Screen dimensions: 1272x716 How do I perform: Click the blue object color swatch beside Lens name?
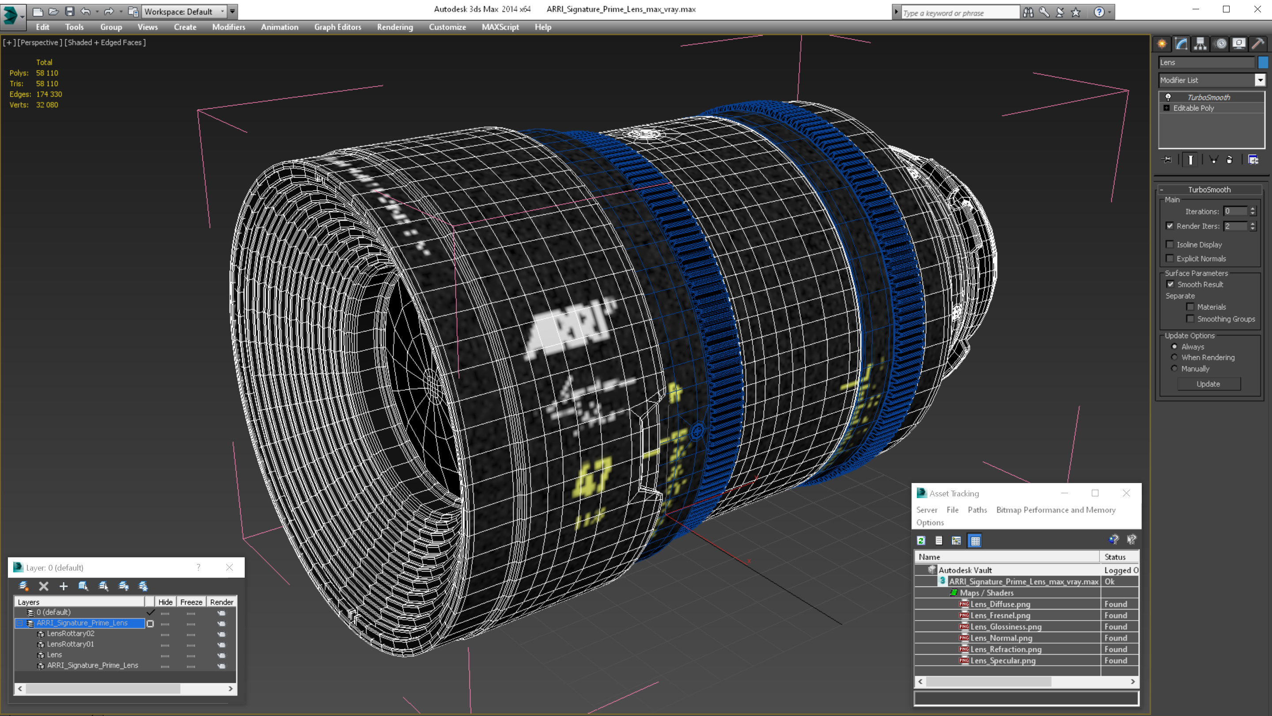pos(1263,62)
